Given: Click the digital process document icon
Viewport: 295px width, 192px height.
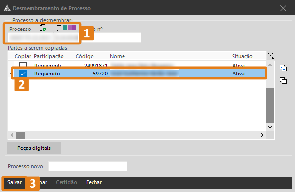Looking at the screenshot, I should pos(43,28).
